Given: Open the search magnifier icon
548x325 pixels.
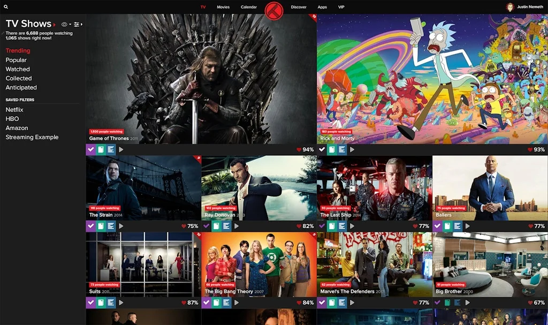Looking at the screenshot, I should 6,6.
